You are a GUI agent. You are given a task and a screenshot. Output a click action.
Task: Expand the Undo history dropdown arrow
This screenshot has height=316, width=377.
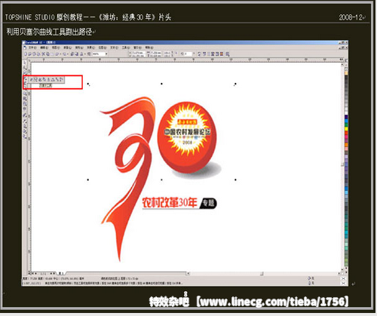[x=61, y=54]
